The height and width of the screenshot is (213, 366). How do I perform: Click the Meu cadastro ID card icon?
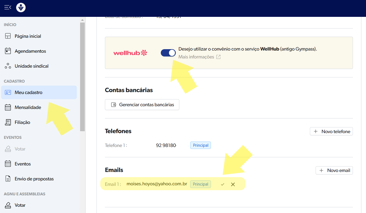click(x=8, y=92)
